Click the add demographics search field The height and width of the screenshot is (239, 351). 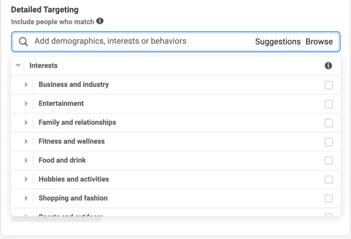pos(110,41)
